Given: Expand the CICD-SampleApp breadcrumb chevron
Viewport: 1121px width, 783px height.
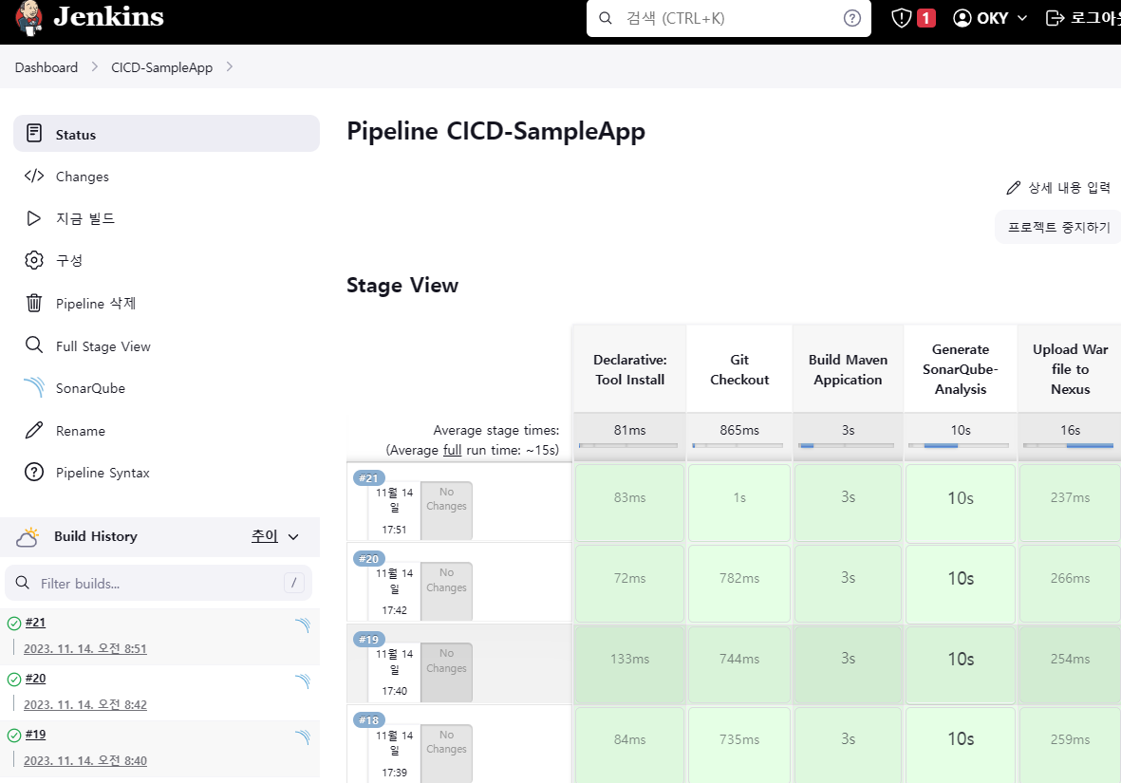Looking at the screenshot, I should pos(230,66).
